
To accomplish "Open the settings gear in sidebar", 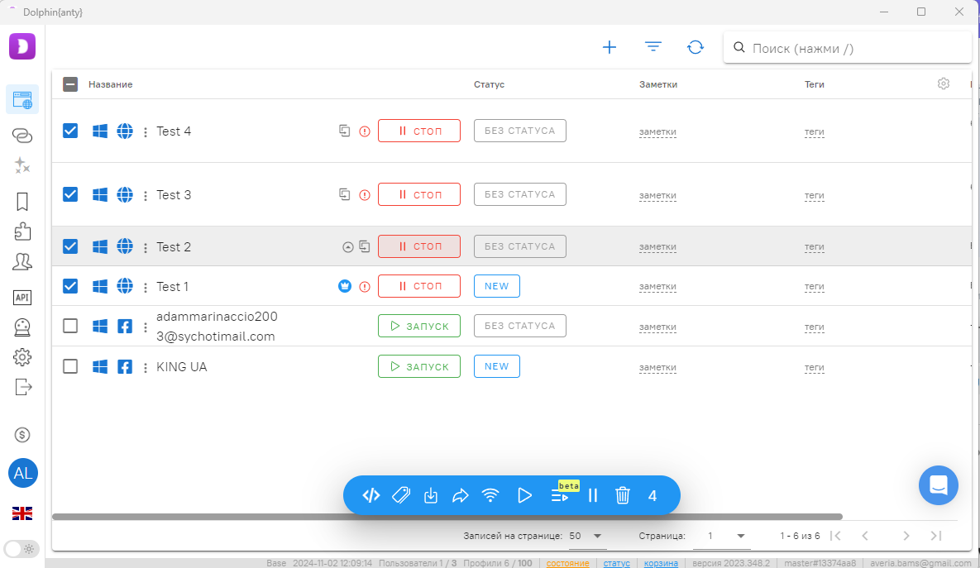I will (x=22, y=357).
